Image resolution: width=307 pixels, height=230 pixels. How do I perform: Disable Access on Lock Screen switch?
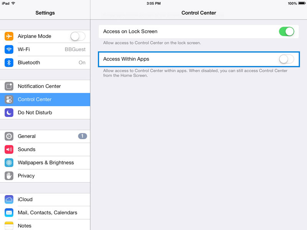(x=286, y=31)
